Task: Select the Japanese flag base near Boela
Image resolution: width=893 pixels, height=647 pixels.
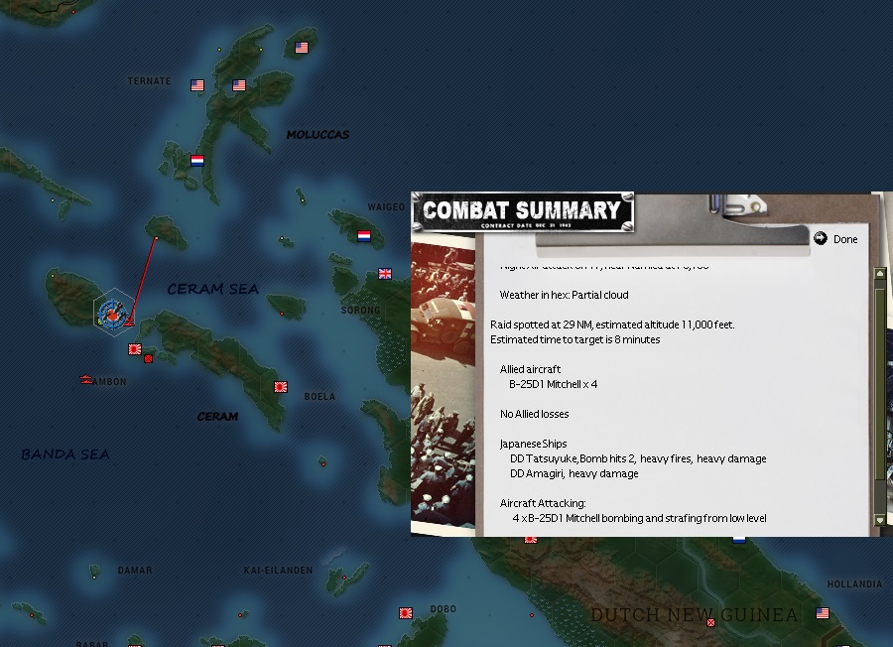Action: [280, 387]
